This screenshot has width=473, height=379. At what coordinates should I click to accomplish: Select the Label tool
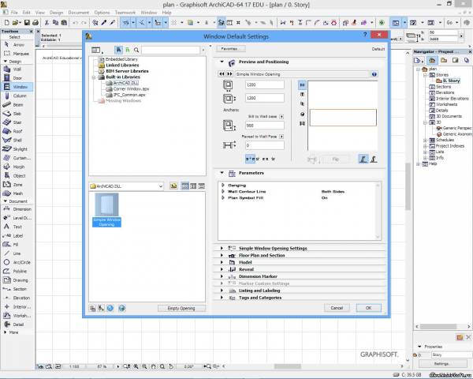[x=17, y=236]
